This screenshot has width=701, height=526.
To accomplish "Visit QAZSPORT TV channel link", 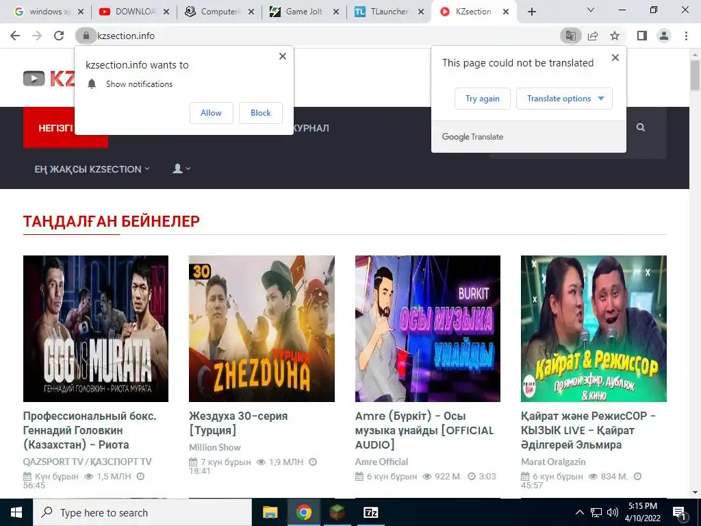I will [88, 462].
